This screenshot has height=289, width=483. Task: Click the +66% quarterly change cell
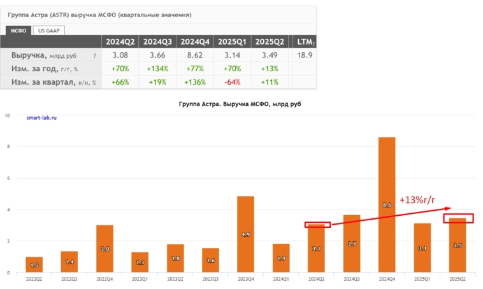click(120, 82)
